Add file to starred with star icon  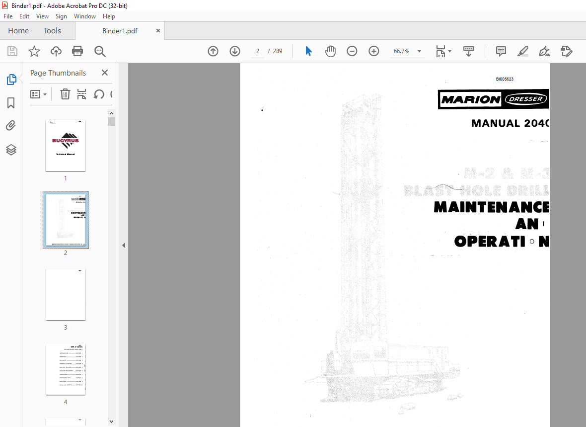(34, 51)
